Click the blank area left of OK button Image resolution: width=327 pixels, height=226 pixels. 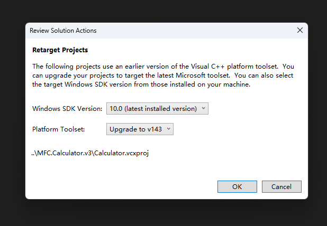tap(132, 186)
